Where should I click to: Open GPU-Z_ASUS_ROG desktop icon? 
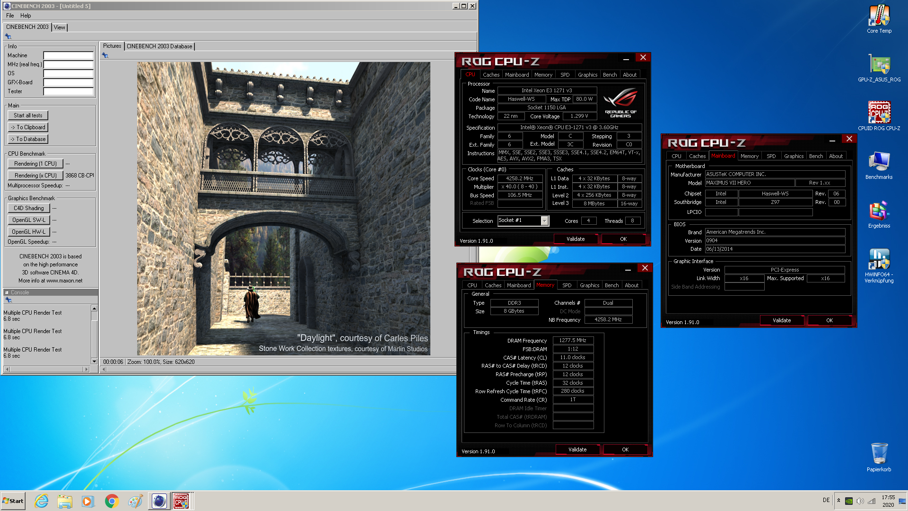tap(879, 68)
